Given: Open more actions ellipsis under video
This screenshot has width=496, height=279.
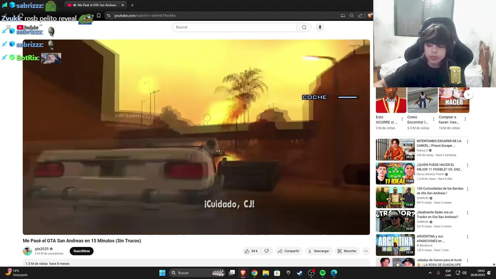Looking at the screenshot, I should (366, 251).
